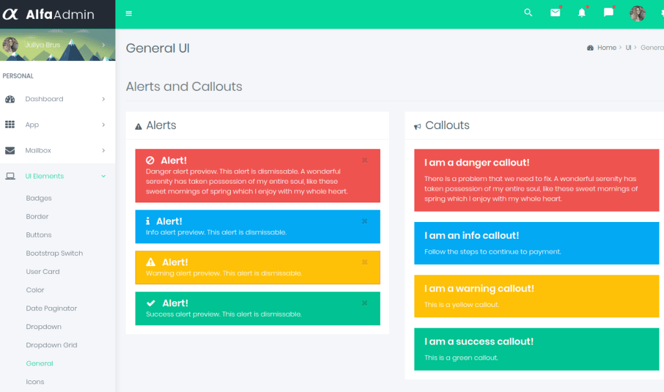This screenshot has width=664, height=392.
Task: Click the AlfaAdmin brand text
Action: click(x=60, y=14)
